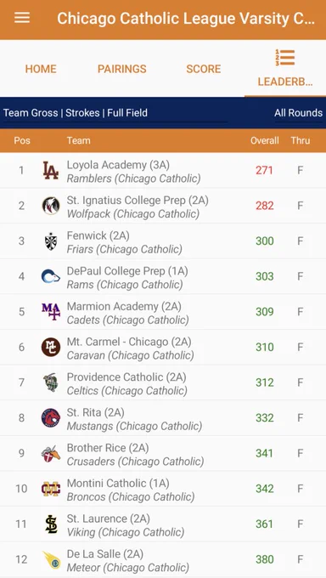Tap the De La Salle Meteor logo

coord(51,559)
